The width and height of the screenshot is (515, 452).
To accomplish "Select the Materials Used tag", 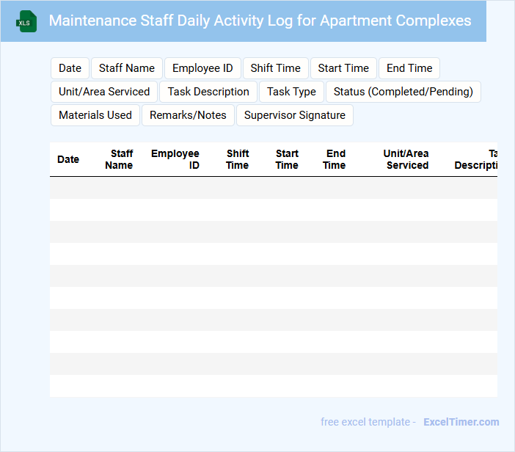I will click(x=95, y=115).
